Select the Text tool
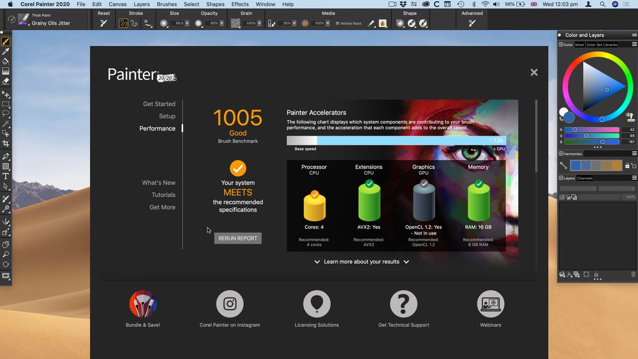 pos(6,176)
